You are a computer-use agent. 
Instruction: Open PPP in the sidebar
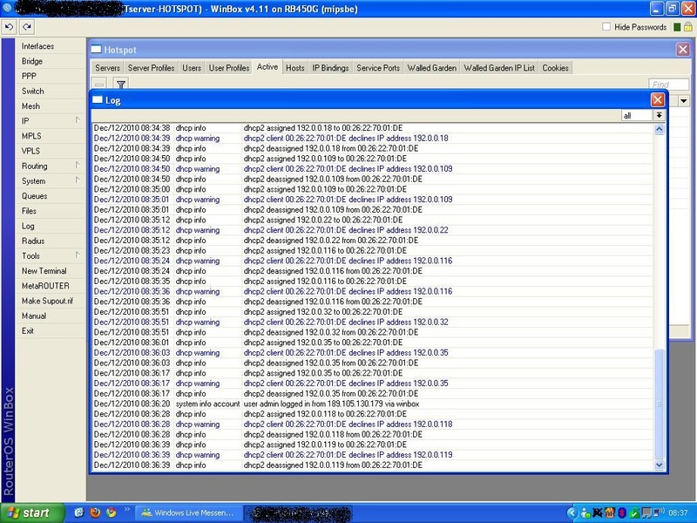29,76
